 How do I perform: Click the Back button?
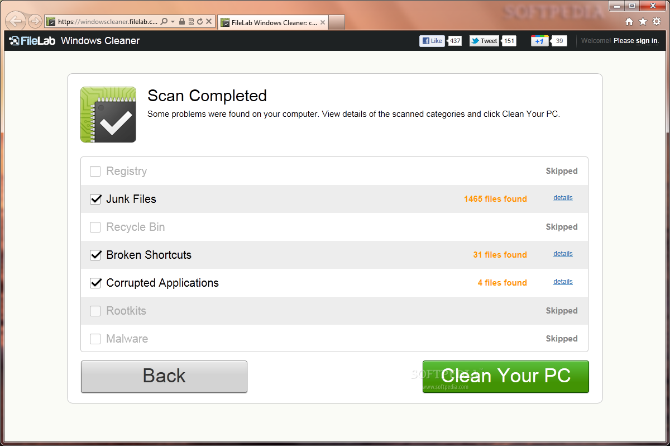click(x=164, y=376)
